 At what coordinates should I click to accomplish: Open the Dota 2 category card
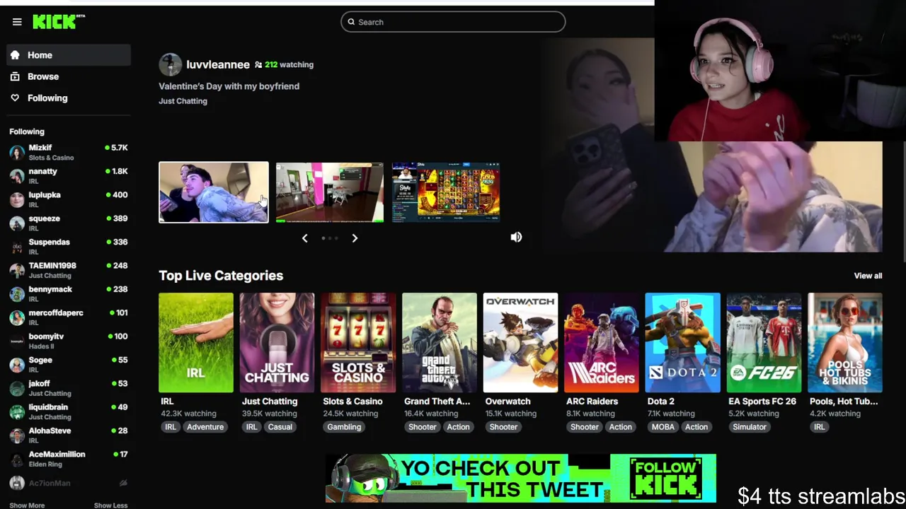click(682, 342)
